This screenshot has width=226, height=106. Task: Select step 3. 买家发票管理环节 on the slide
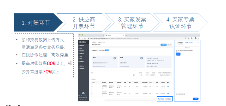click(x=132, y=23)
